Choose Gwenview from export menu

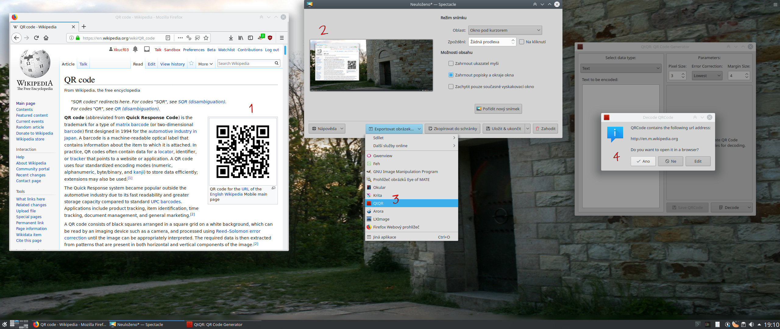[412, 156]
